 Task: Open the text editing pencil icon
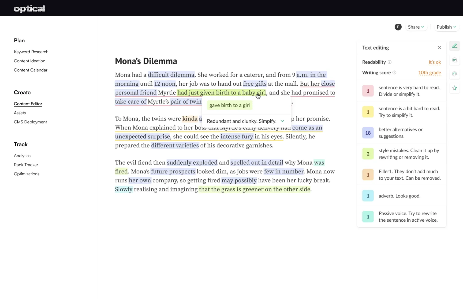tap(454, 46)
